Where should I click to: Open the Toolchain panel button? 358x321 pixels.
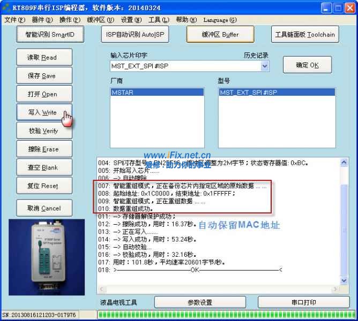(x=304, y=35)
